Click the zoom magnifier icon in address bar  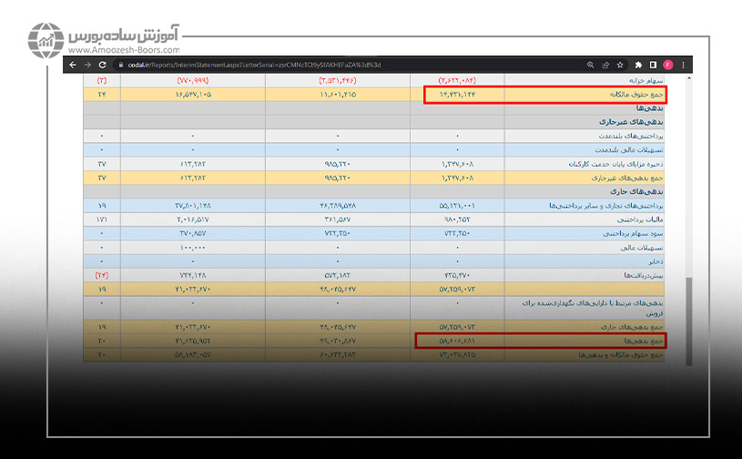[x=590, y=65]
